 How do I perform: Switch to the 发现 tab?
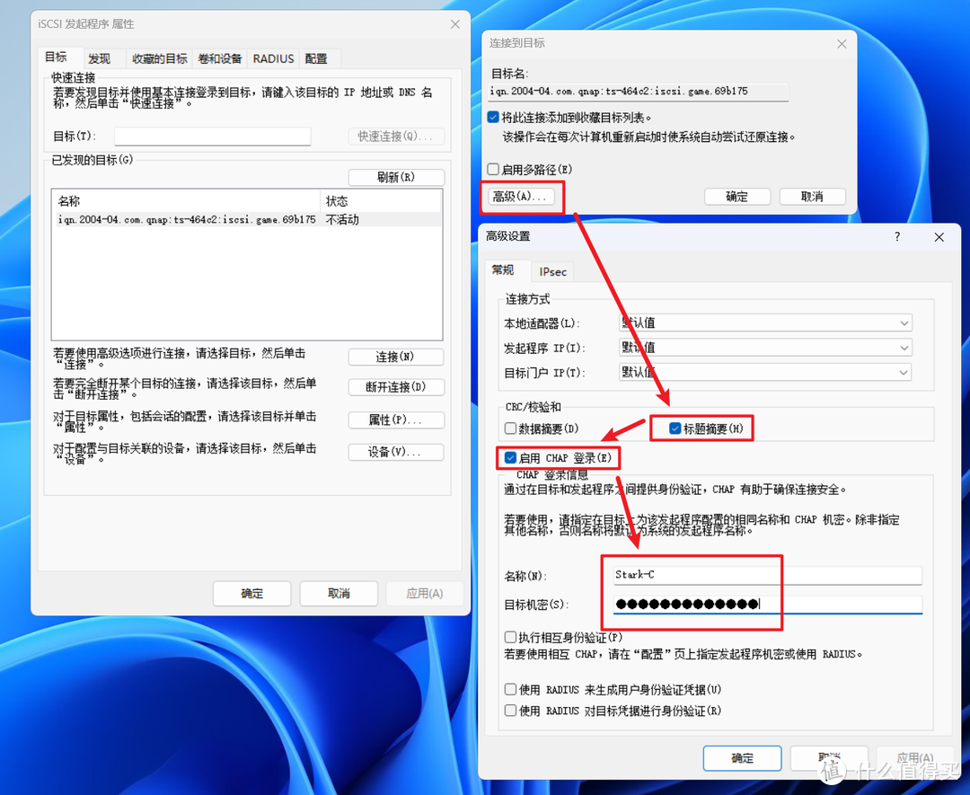100,57
